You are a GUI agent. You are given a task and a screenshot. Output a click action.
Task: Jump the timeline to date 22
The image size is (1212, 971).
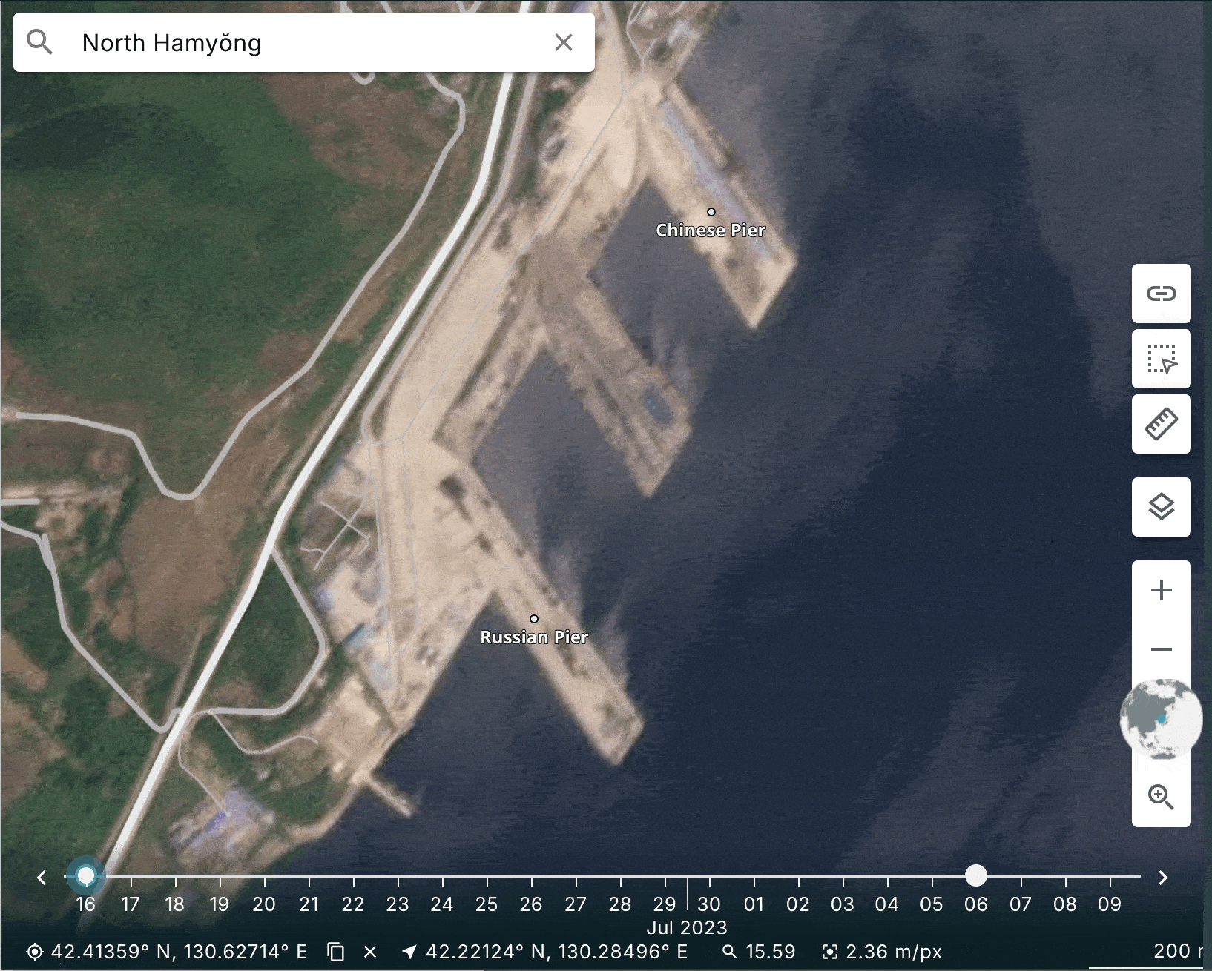[x=353, y=904]
